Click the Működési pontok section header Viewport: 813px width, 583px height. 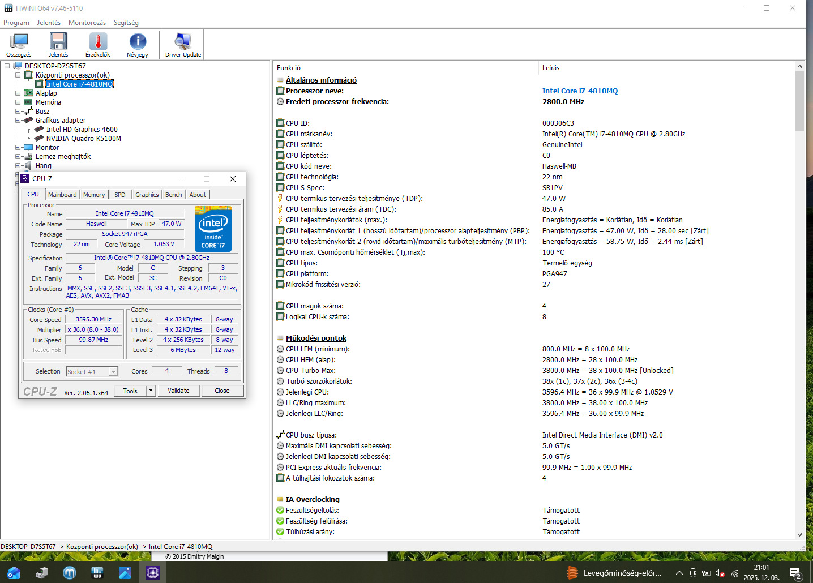point(316,338)
